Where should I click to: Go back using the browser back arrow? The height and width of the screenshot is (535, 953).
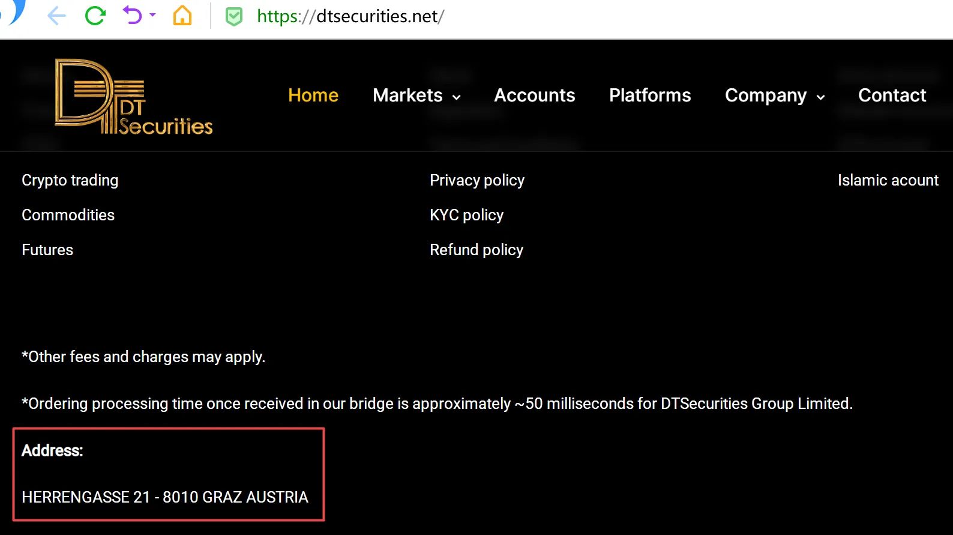[56, 16]
